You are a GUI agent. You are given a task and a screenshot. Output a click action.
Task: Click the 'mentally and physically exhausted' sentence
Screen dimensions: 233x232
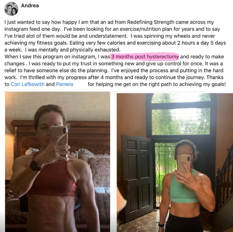[80, 50]
